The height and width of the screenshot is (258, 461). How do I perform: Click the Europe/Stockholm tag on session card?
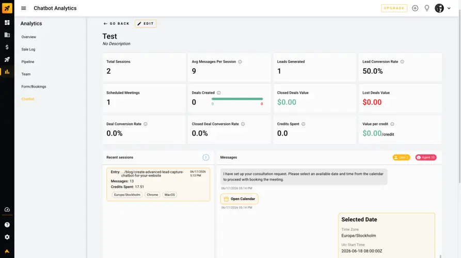(127, 195)
